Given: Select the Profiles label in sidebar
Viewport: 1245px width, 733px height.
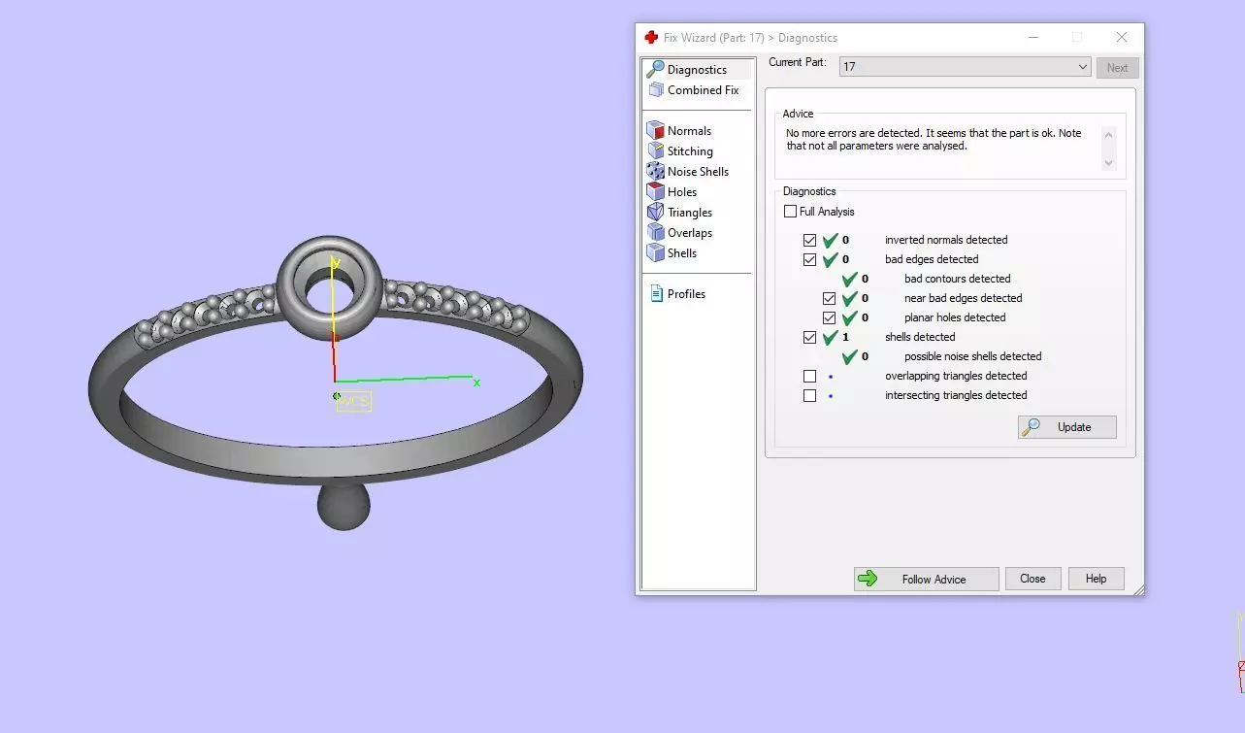Looking at the screenshot, I should point(686,294).
